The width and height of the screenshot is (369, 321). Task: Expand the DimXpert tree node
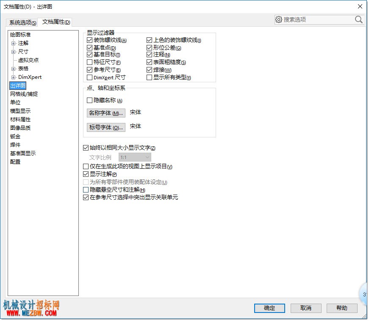tap(14, 77)
